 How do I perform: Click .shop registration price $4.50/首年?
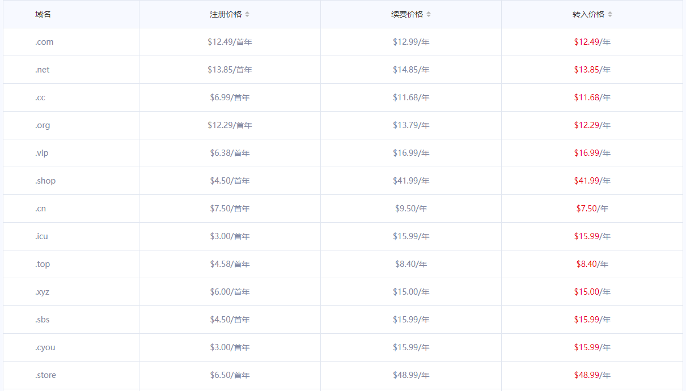pos(230,181)
